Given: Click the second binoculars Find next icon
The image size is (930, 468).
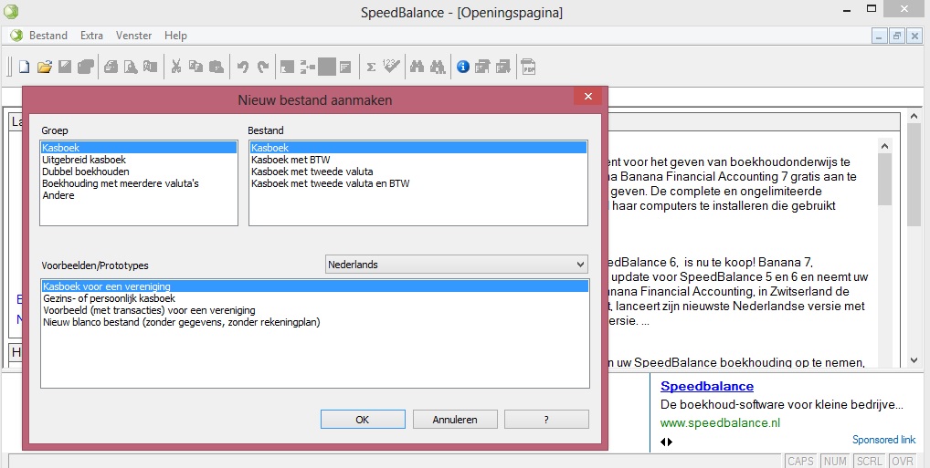Looking at the screenshot, I should pos(438,67).
